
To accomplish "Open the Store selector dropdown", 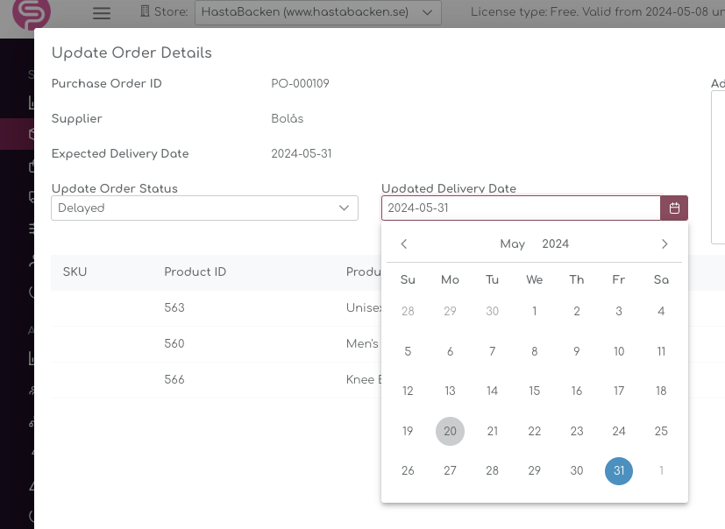I will tap(318, 12).
